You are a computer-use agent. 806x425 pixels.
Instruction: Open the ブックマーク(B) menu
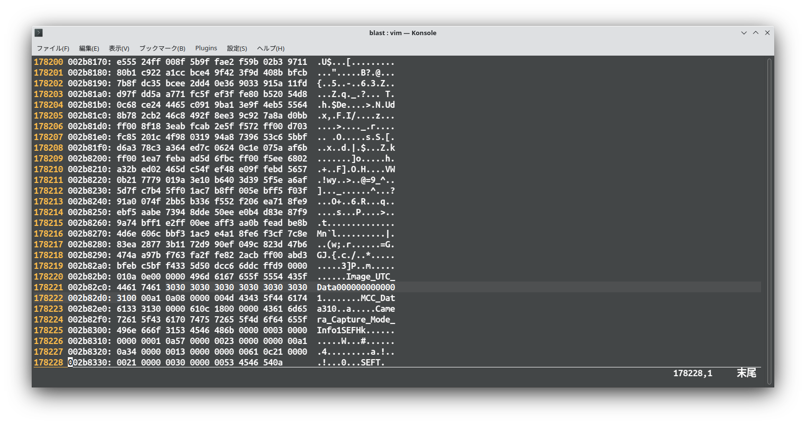point(162,48)
